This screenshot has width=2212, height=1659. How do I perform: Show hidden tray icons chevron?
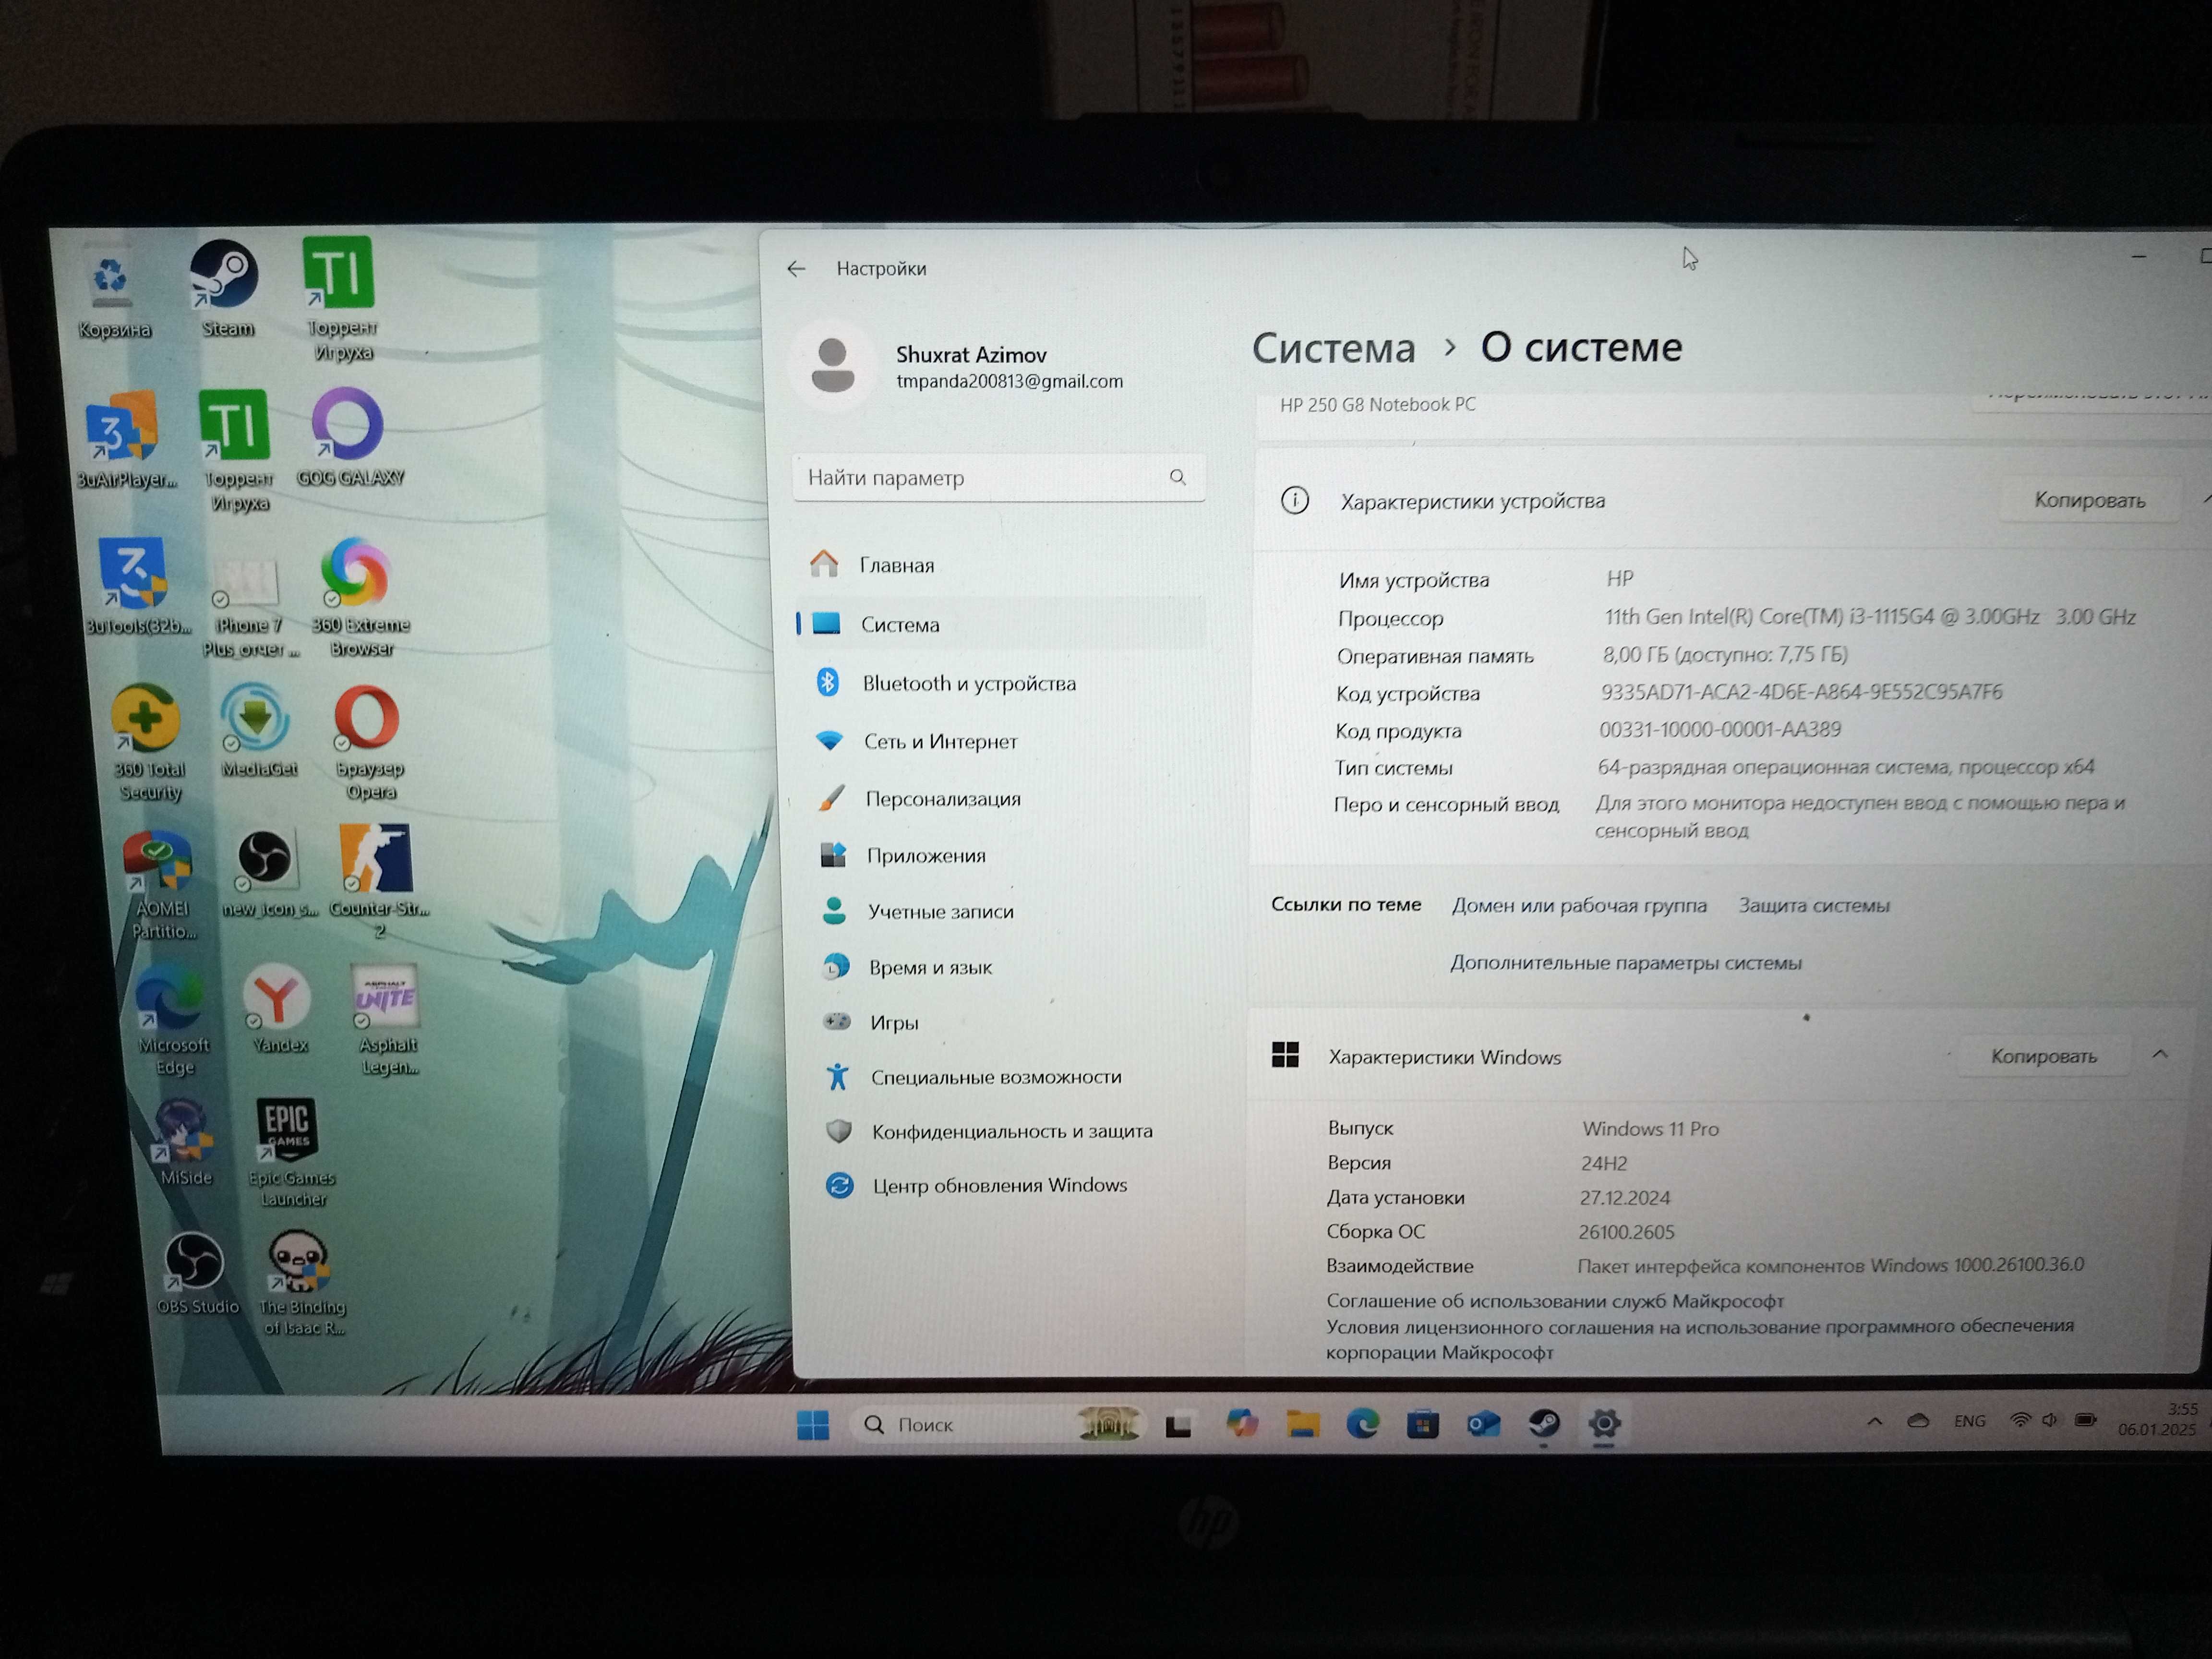[1874, 1421]
